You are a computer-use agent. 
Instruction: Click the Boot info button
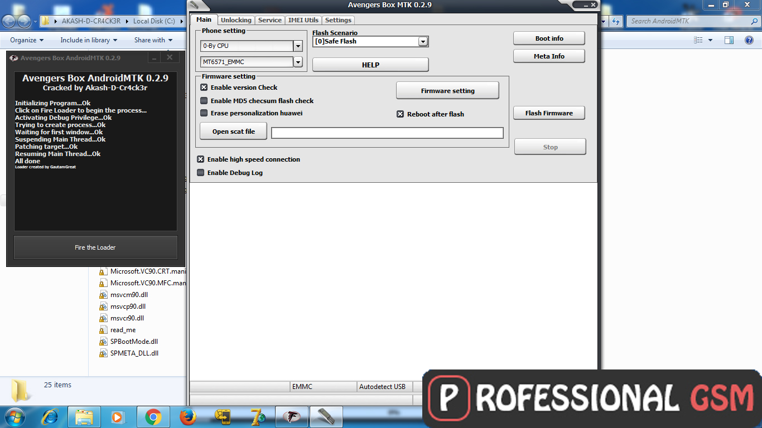[x=549, y=38]
